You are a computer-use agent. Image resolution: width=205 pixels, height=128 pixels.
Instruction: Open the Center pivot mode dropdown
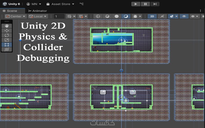coord(16,16)
